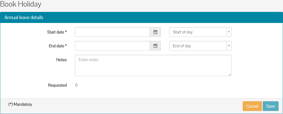Screen dimensions: 283x114
Task: Click the End date text field
Action: click(x=112, y=46)
